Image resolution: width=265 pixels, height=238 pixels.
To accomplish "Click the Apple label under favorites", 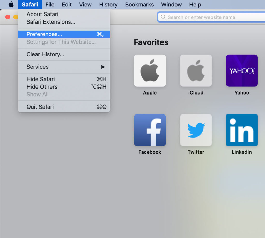I will tap(150, 93).
